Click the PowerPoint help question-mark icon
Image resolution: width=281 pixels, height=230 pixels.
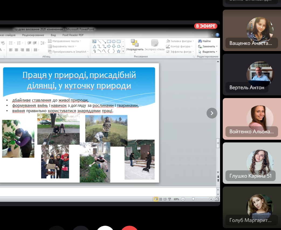[217, 35]
